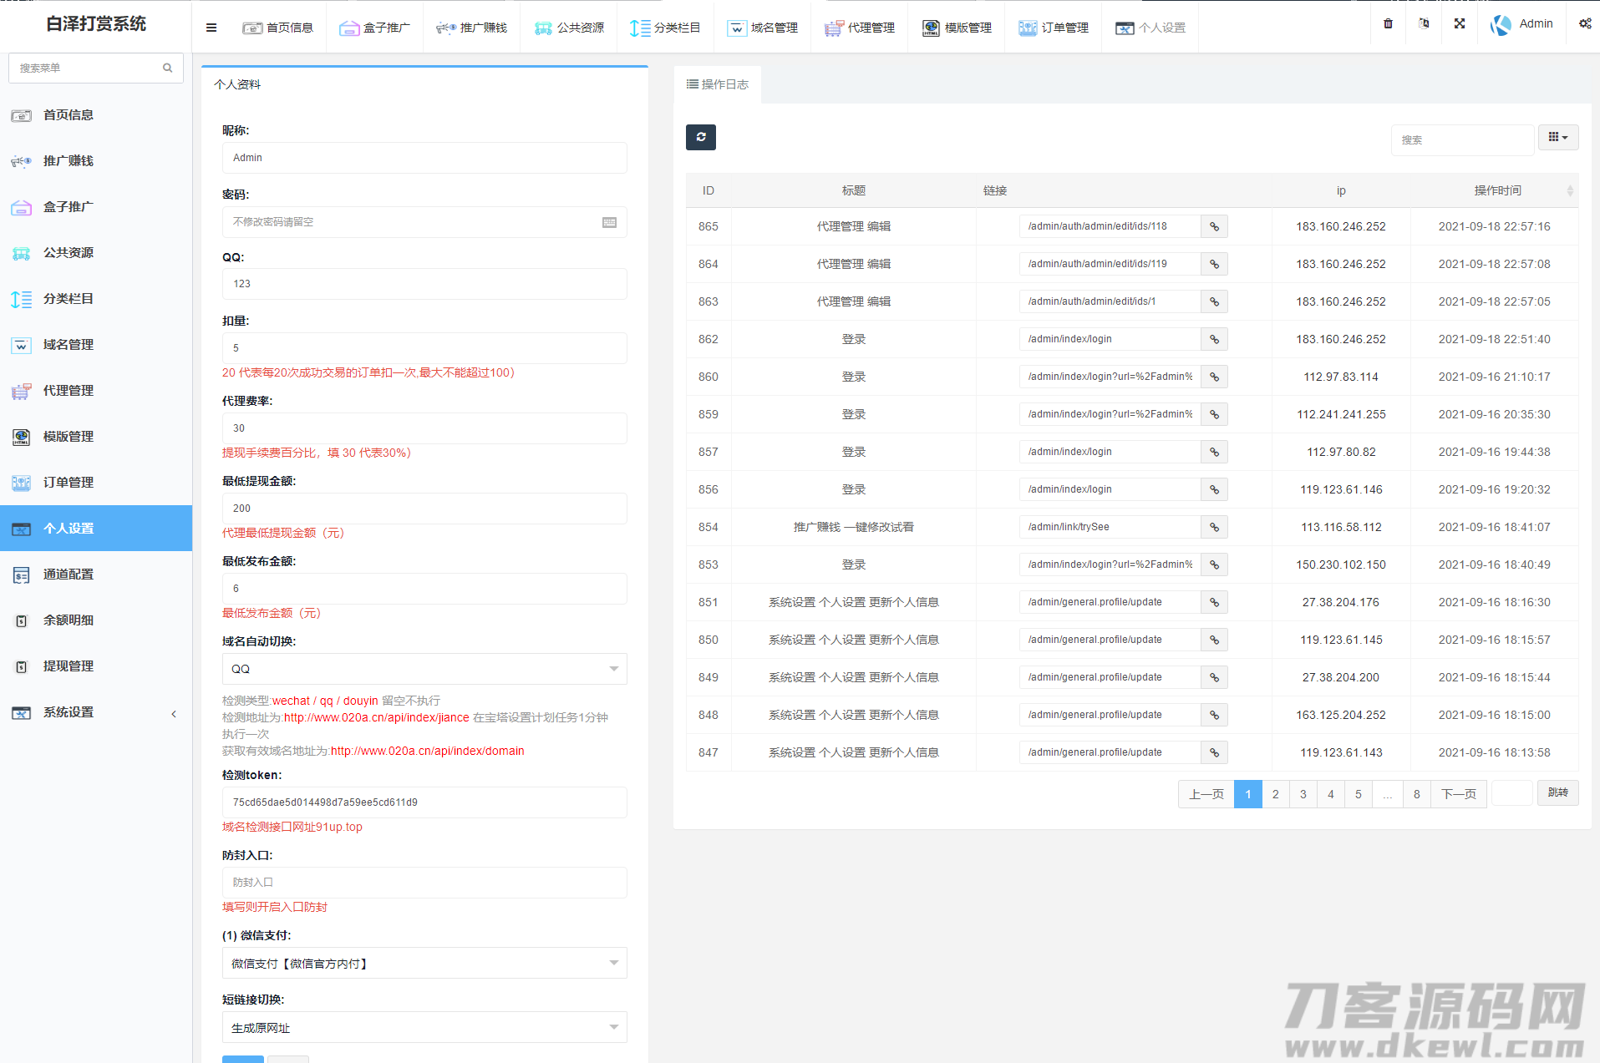Click the keyboard icon in password field
Image resolution: width=1600 pixels, height=1063 pixels.
pos(609,222)
